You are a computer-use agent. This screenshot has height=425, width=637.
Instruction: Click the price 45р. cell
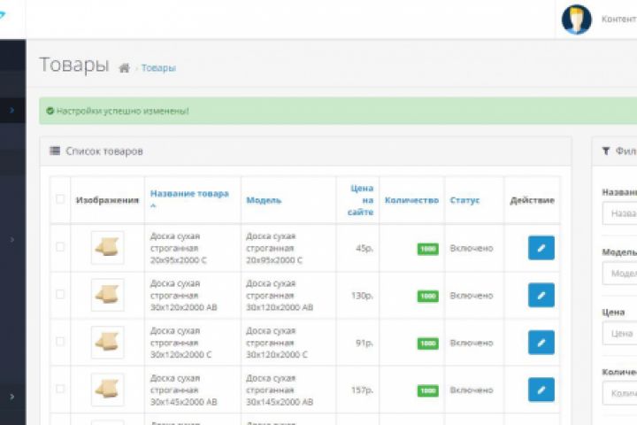(365, 248)
